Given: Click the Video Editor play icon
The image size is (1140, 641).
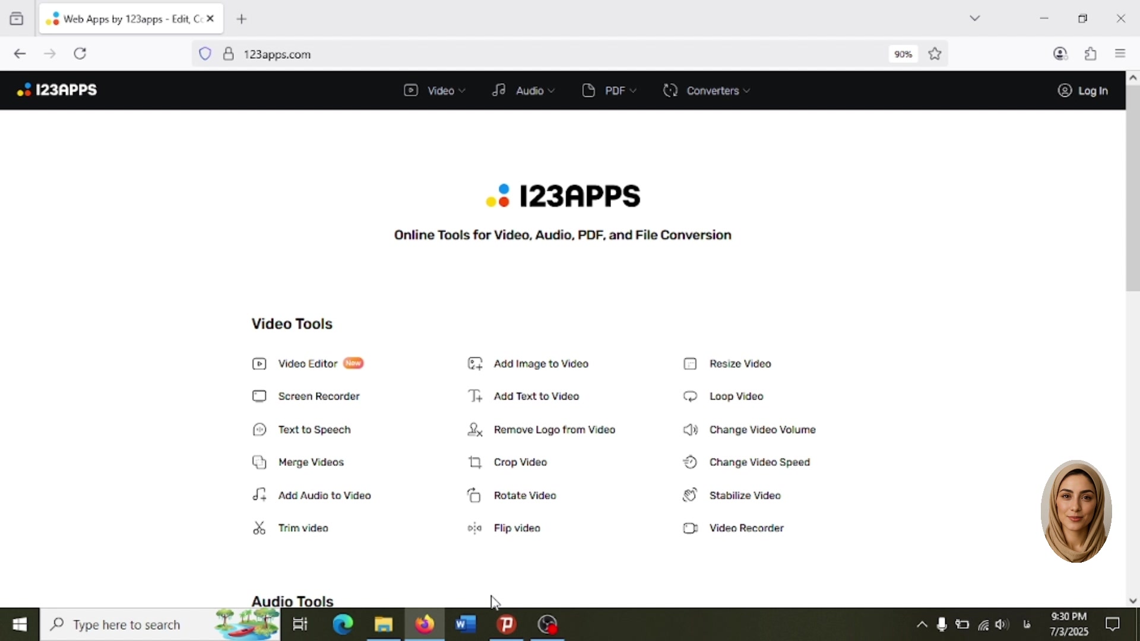Looking at the screenshot, I should [x=259, y=364].
